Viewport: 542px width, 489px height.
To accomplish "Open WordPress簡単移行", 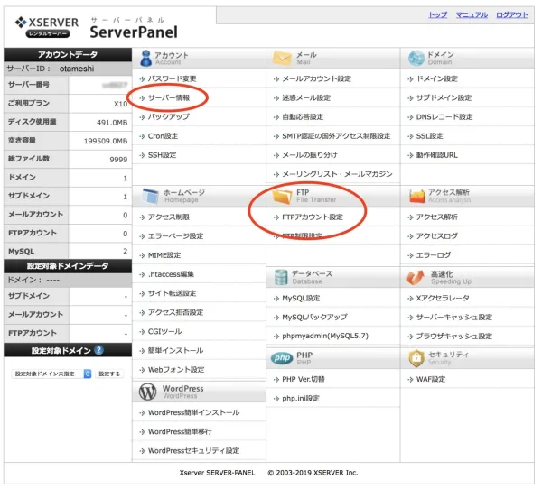I will 180,431.
